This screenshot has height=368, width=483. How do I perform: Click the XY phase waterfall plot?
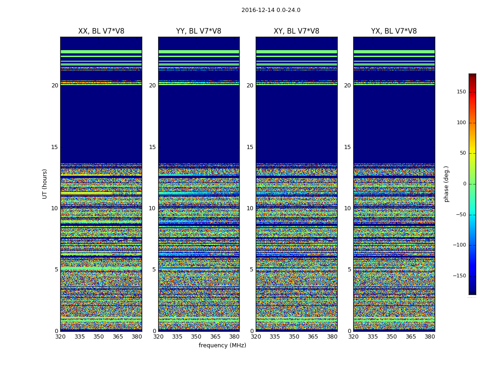point(296,184)
